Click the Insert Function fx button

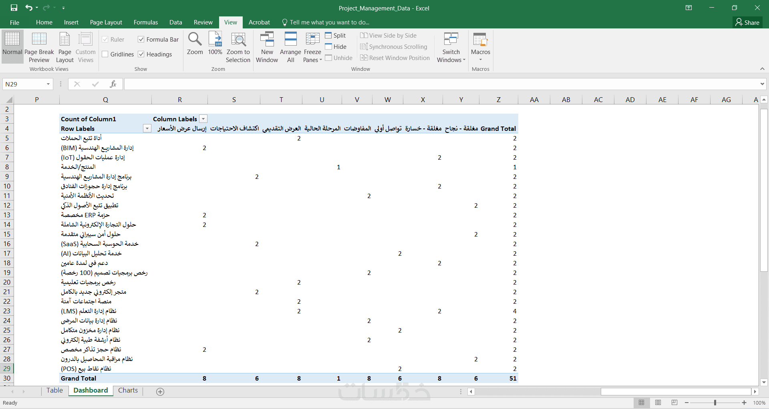click(x=113, y=84)
